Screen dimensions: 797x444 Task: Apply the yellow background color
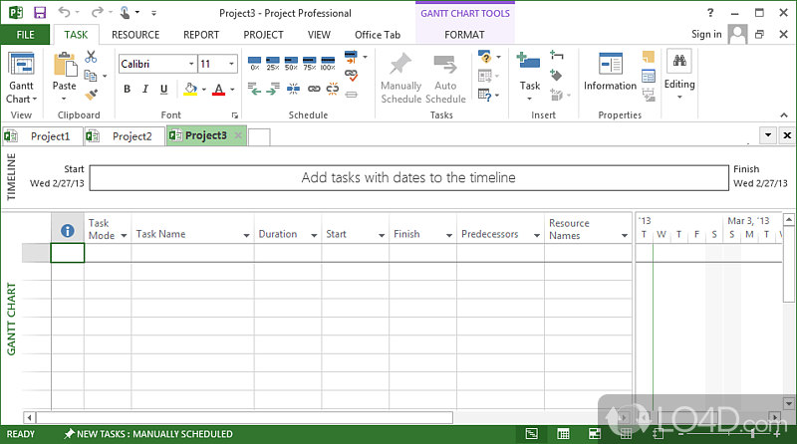[x=190, y=90]
